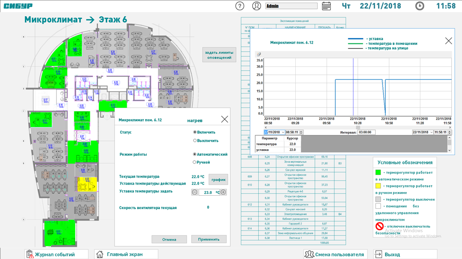Select green room 6.19 on floor plan

click(53, 77)
